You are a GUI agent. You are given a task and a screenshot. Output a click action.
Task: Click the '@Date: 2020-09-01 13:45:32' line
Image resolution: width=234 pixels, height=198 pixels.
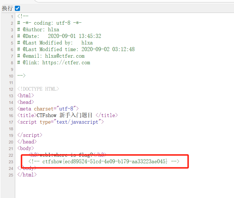[x=59, y=36]
